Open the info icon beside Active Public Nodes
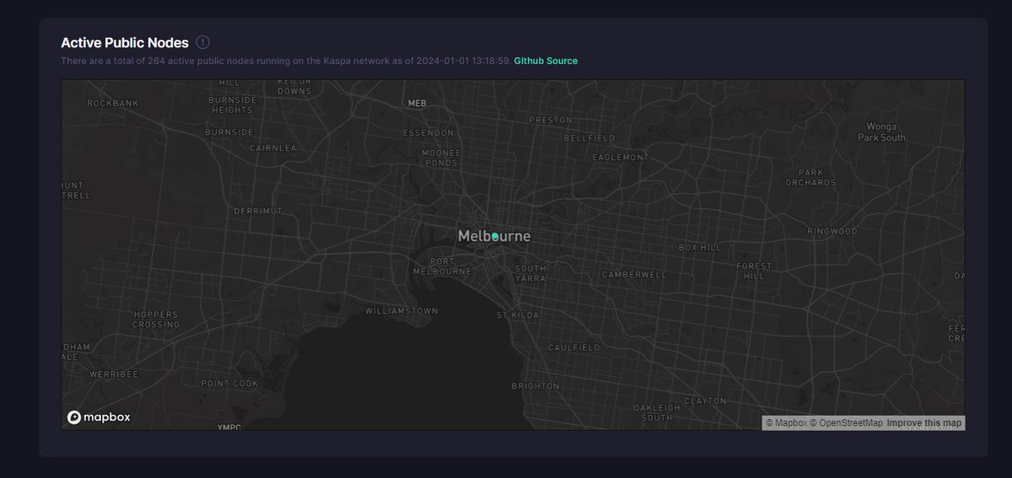The height and width of the screenshot is (478, 1012). click(x=202, y=42)
